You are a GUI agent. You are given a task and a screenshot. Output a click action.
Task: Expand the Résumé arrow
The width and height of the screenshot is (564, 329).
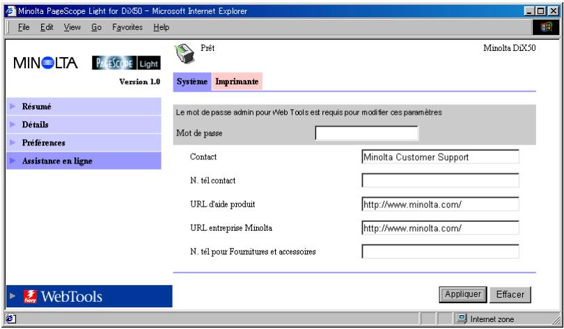pos(13,106)
